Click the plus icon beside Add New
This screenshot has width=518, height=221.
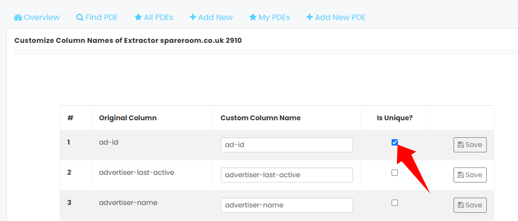click(x=193, y=17)
